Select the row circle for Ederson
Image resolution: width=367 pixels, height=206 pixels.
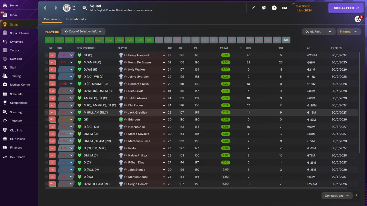46,120
